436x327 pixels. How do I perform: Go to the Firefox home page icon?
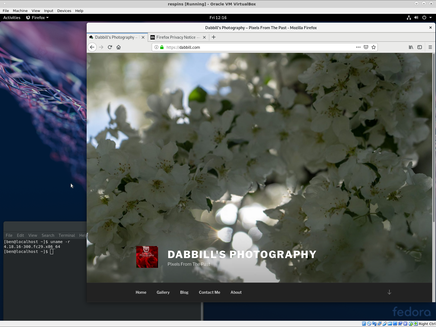point(119,47)
